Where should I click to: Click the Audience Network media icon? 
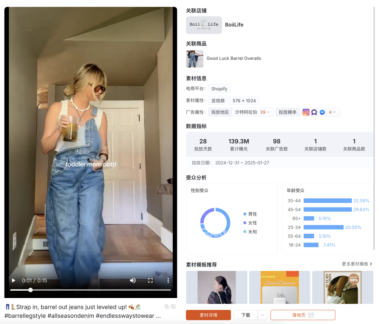[x=314, y=112]
